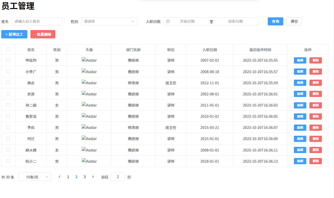Delete employee 孙二娘
Image resolution: width=334 pixels, height=198 pixels.
[x=315, y=105]
